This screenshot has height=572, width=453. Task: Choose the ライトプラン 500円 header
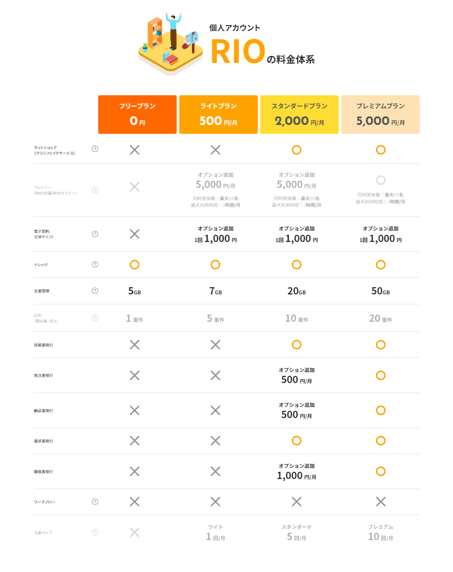click(218, 114)
